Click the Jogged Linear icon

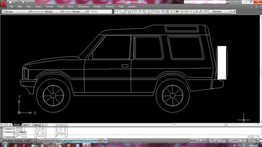[191, 12]
